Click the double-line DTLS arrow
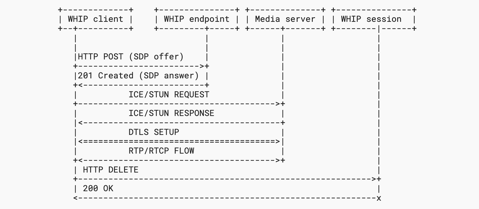This screenshot has width=479, height=209. coord(179,142)
